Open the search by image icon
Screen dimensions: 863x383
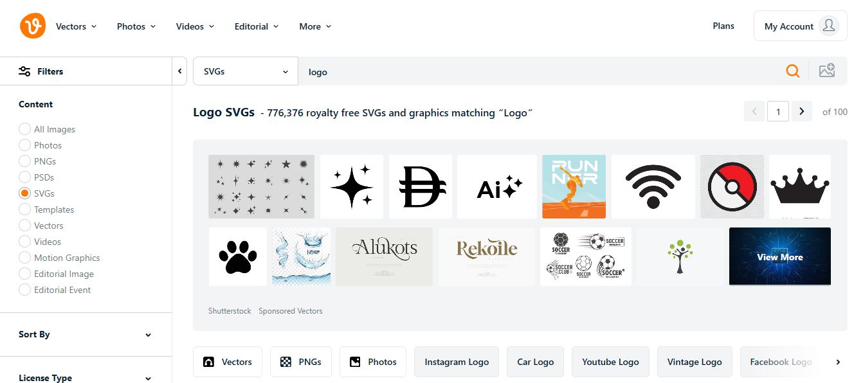[826, 71]
